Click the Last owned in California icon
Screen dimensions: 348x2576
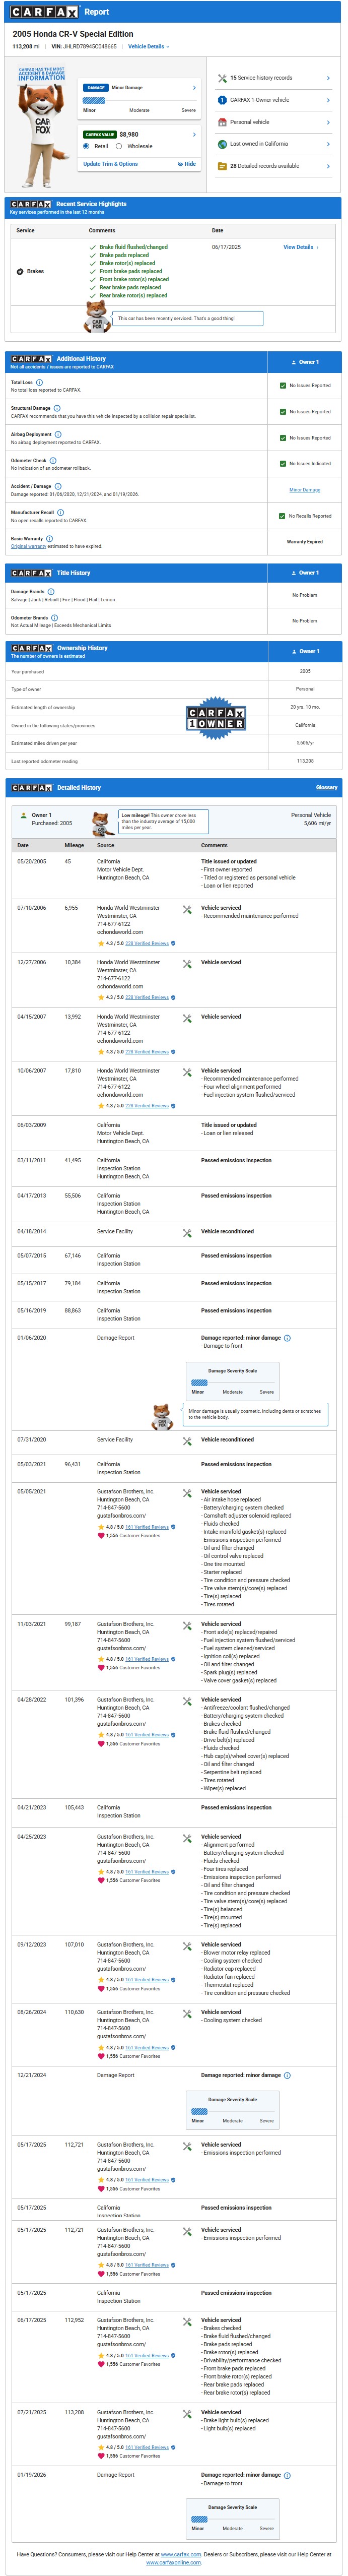click(x=222, y=144)
